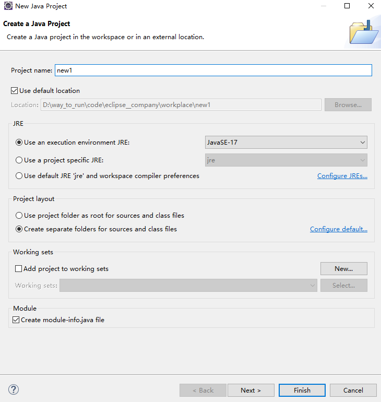
Task: Click the Location path field
Action: (181, 105)
